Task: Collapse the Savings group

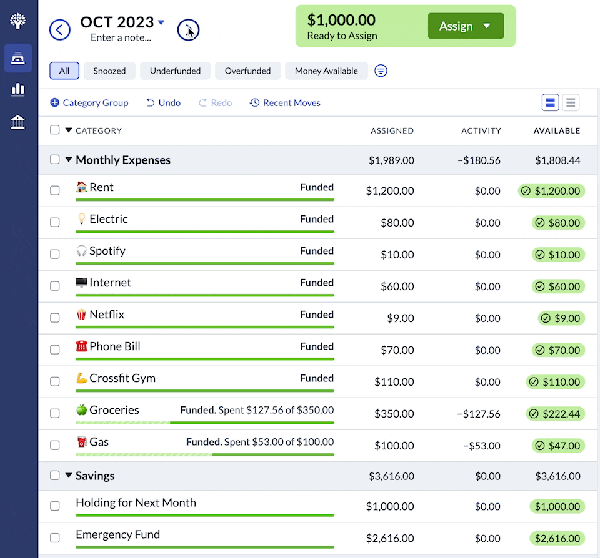Action: coord(69,476)
